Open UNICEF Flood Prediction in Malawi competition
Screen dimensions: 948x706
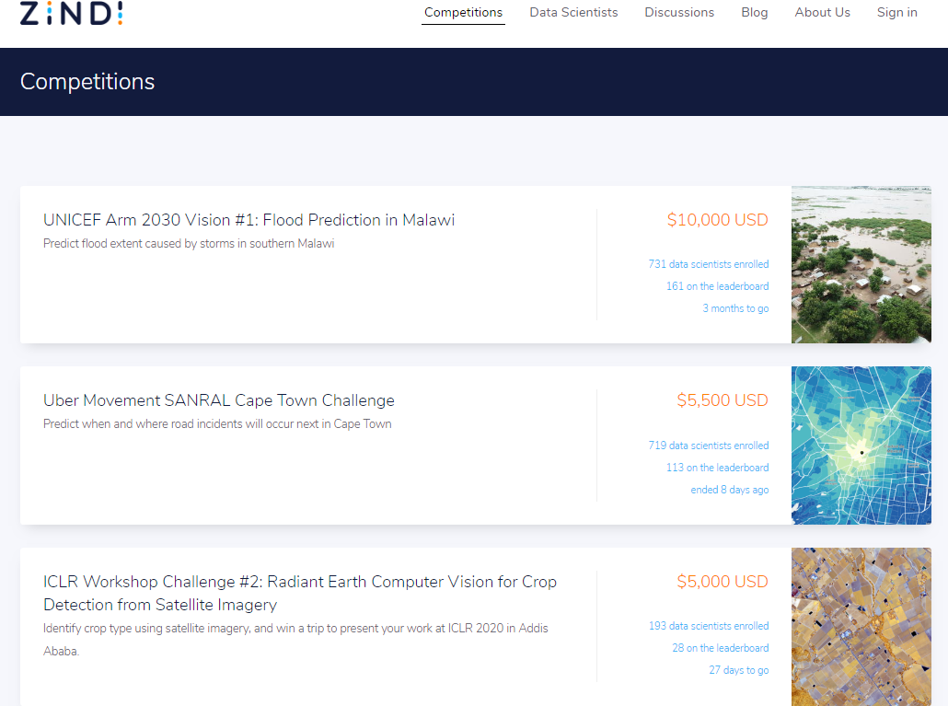[x=249, y=220]
